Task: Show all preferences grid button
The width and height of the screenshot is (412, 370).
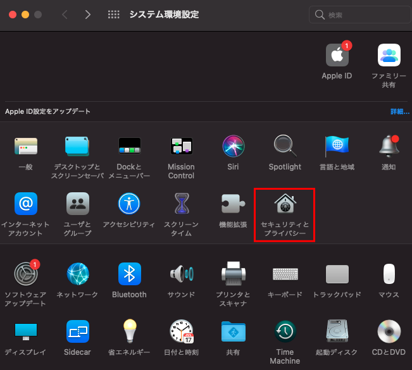Action: (x=113, y=15)
